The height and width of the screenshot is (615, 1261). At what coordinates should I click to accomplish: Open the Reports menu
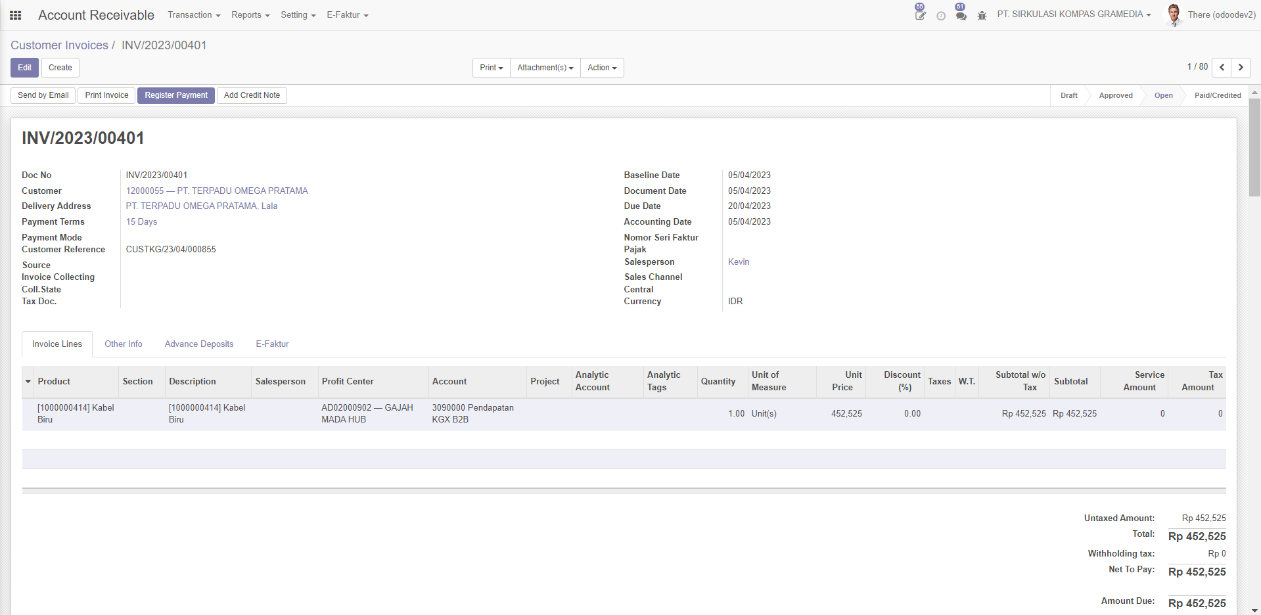click(x=250, y=15)
